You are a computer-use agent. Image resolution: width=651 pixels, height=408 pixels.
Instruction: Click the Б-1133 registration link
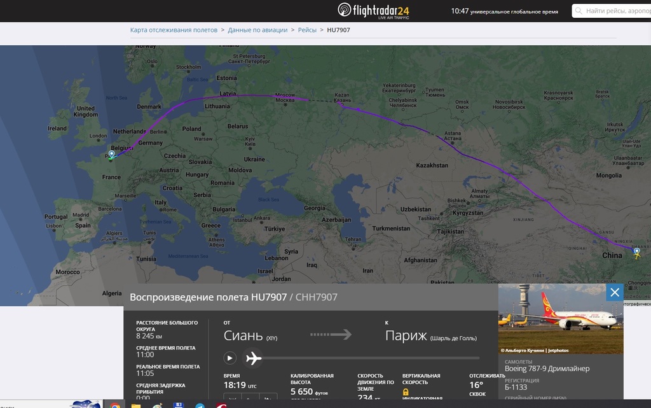point(516,387)
